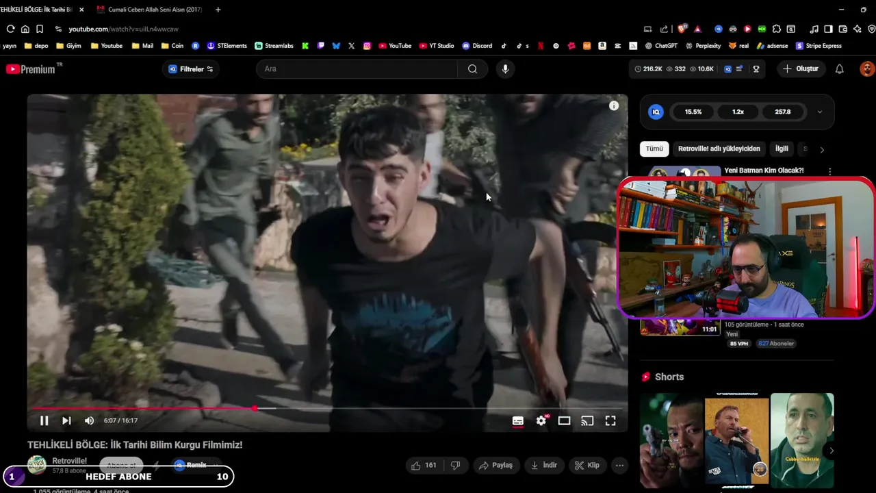
Task: Mute the video volume
Action: (89, 420)
